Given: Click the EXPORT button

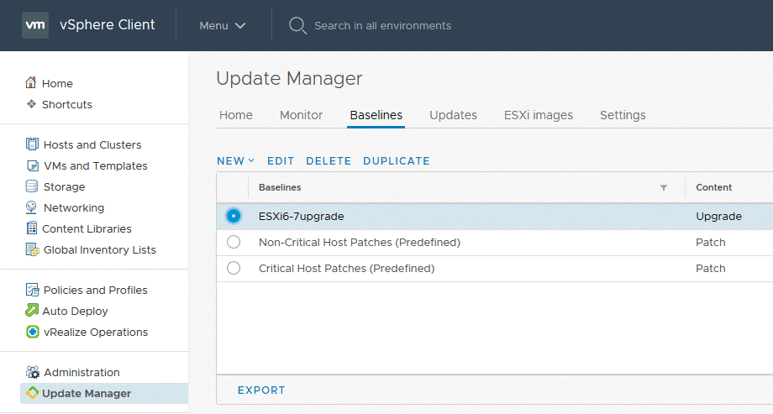Looking at the screenshot, I should pyautogui.click(x=261, y=390).
